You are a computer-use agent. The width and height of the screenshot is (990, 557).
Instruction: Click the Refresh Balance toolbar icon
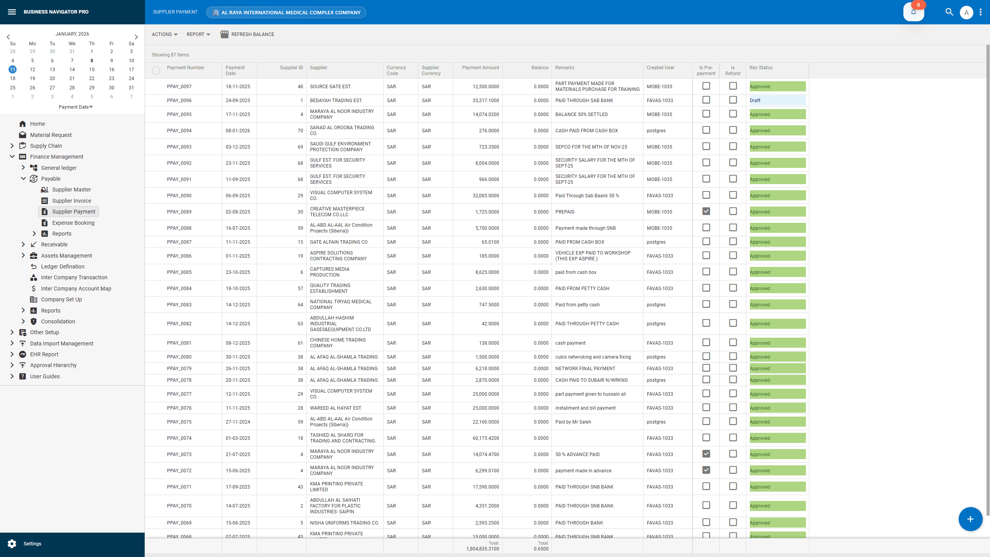[x=224, y=34]
